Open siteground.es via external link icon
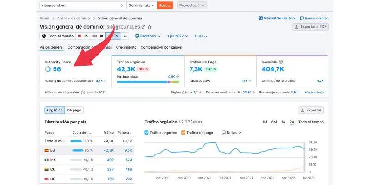 (x=143, y=27)
